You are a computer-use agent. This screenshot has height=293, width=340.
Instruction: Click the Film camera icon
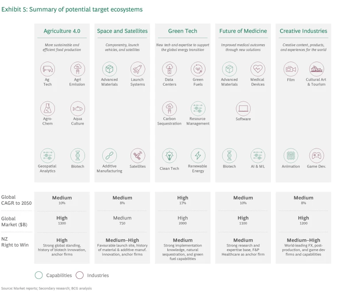pos(290,69)
